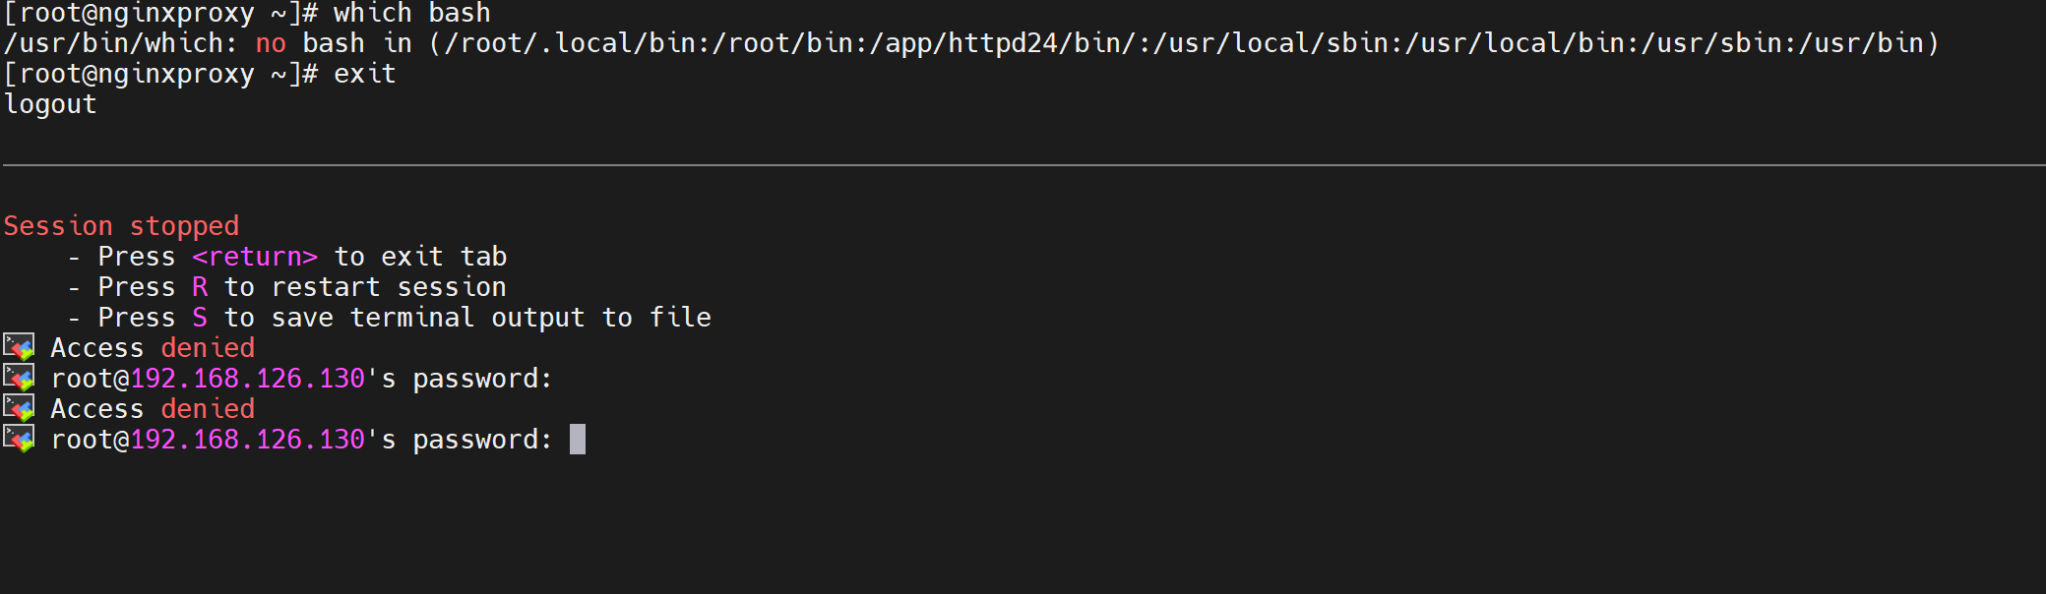
Task: Click the cursor block after the last password prompt
Action: (578, 439)
